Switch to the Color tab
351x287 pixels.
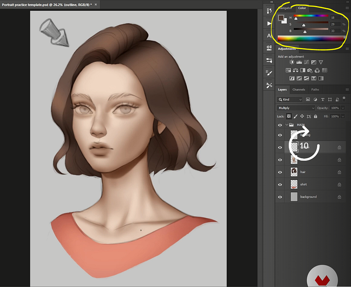[x=302, y=8]
